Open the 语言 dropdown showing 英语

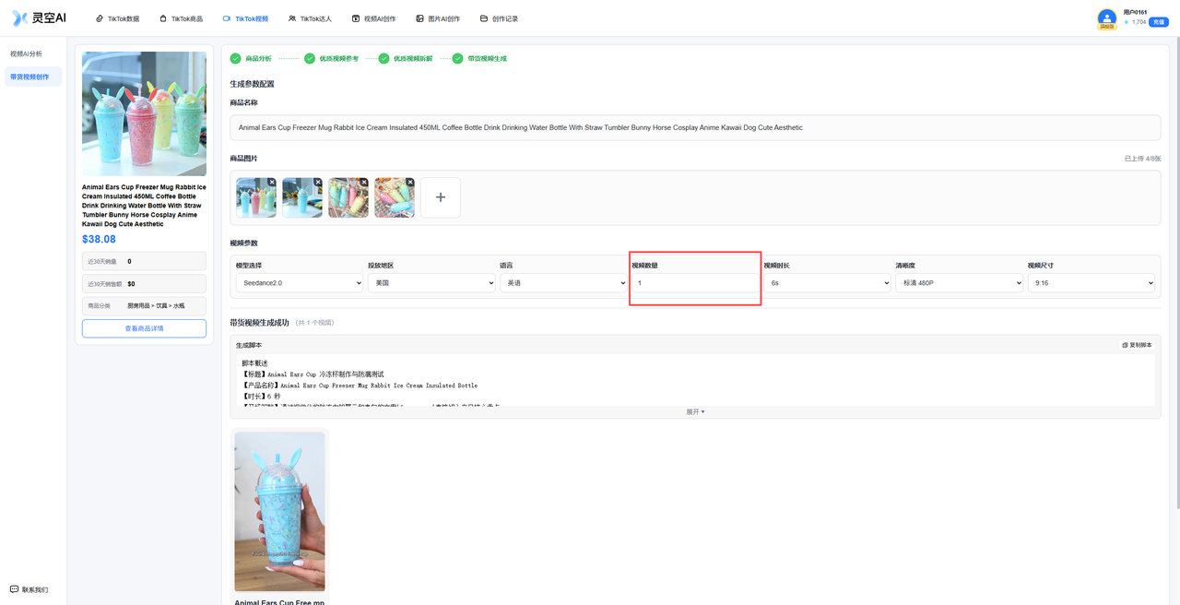[563, 283]
